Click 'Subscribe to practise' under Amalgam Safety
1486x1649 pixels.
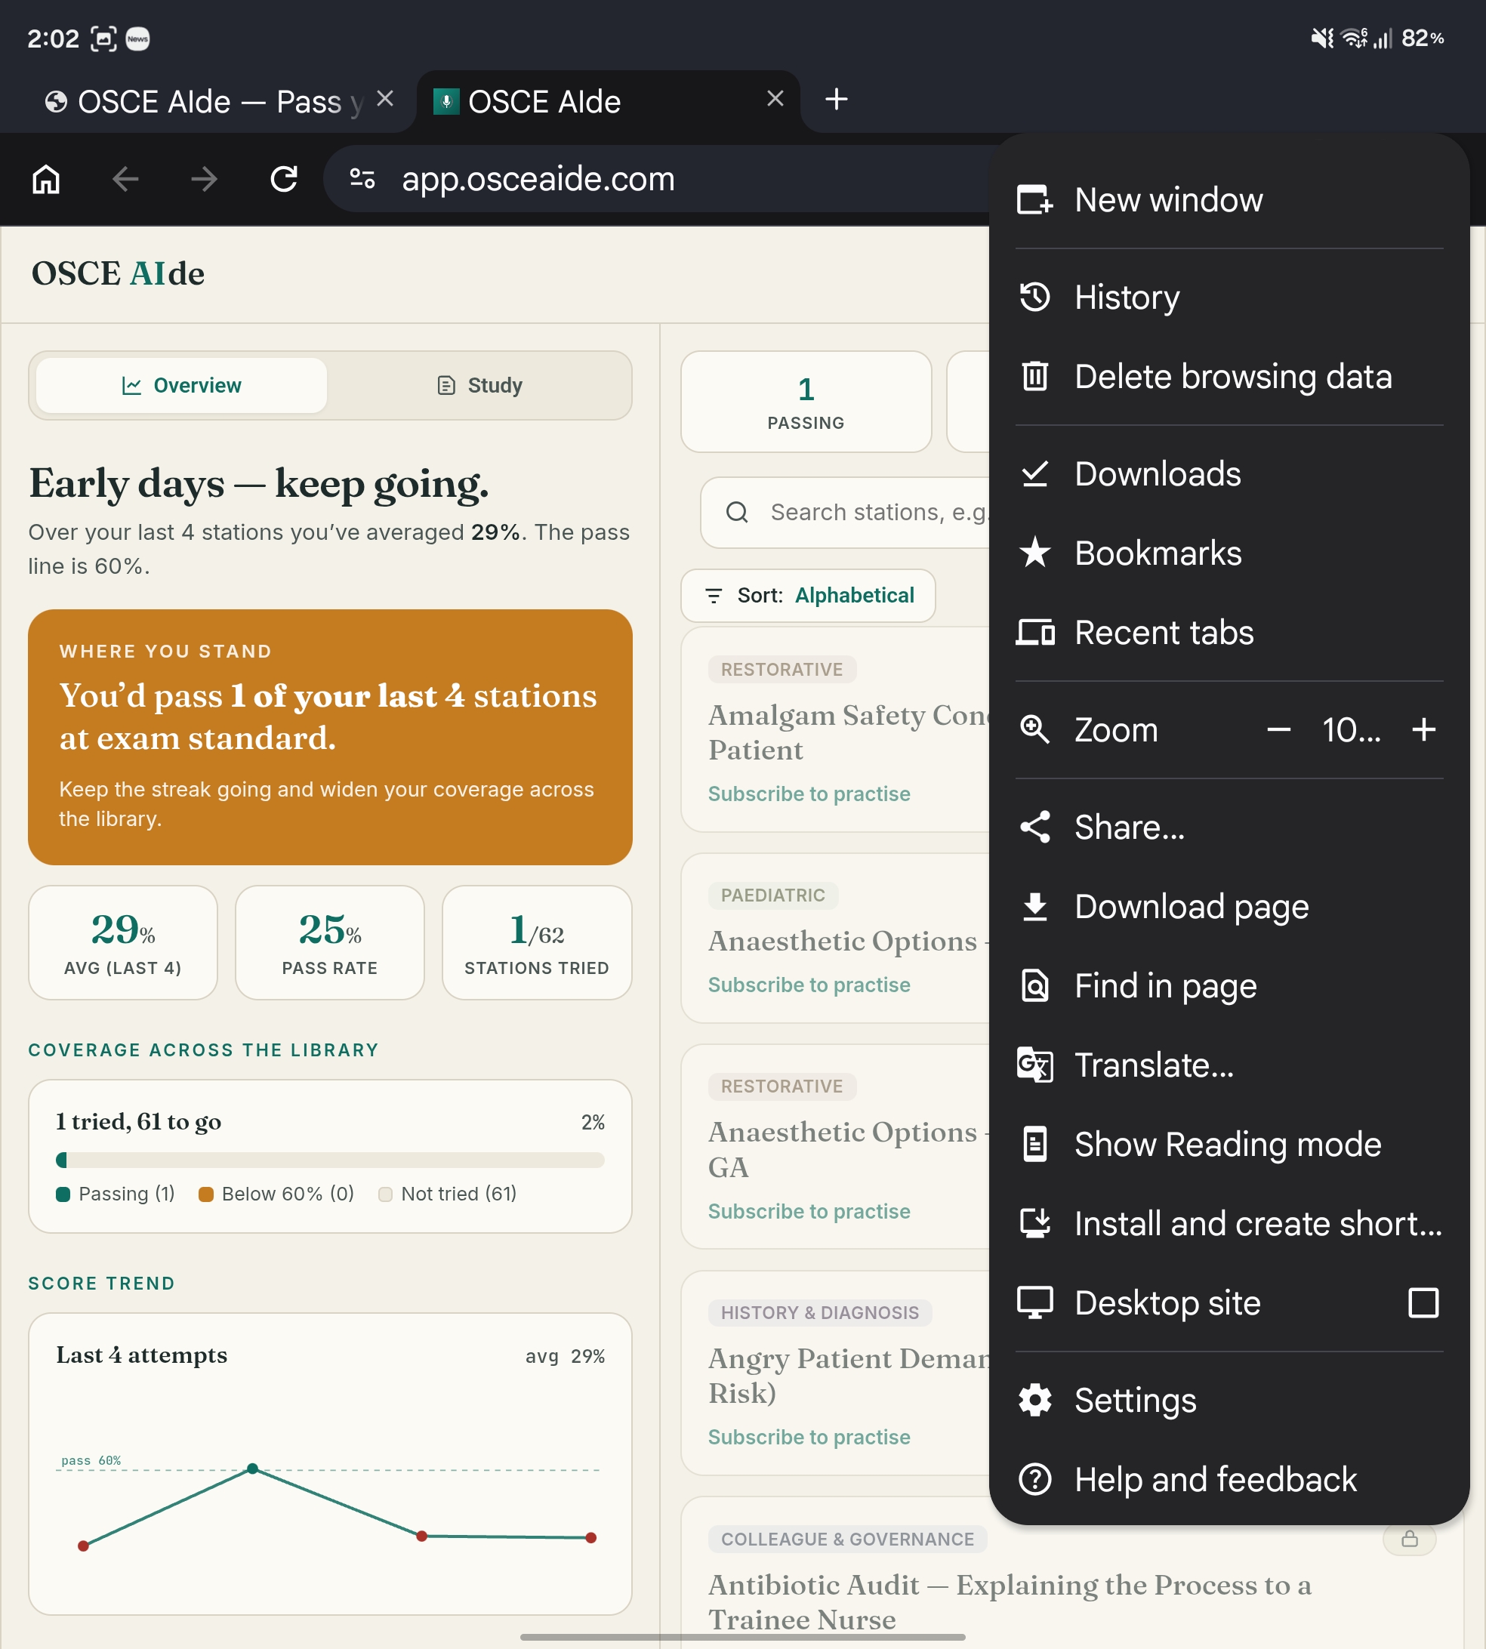tap(809, 794)
